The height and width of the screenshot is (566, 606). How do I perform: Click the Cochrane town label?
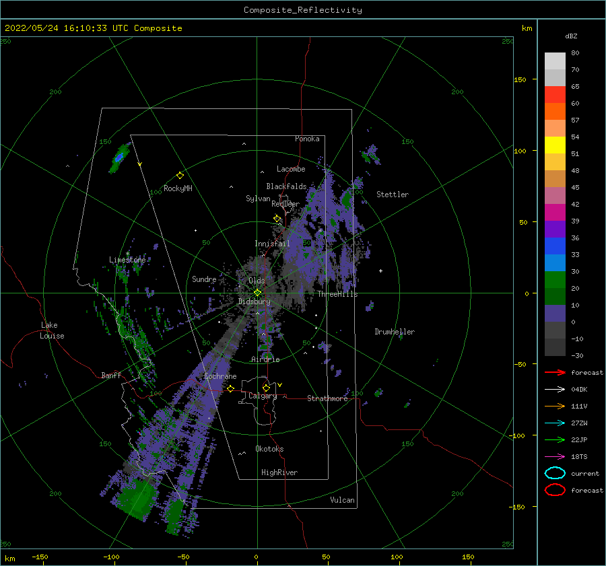coord(220,376)
